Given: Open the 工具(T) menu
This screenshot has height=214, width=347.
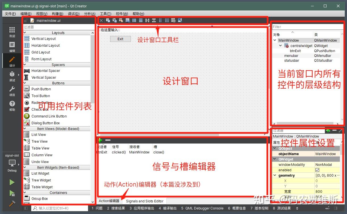Looking at the screenshot, I should click(x=105, y=14).
